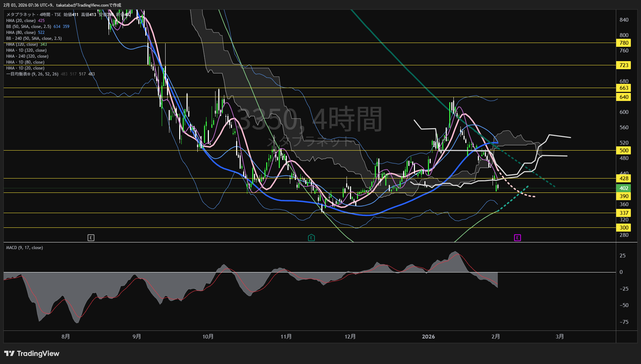
Task: Click the green earnings E marker near November
Action: click(x=311, y=238)
